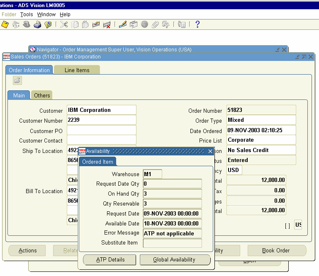
Task: Click the Paste clipboard icon
Action: pos(85,24)
